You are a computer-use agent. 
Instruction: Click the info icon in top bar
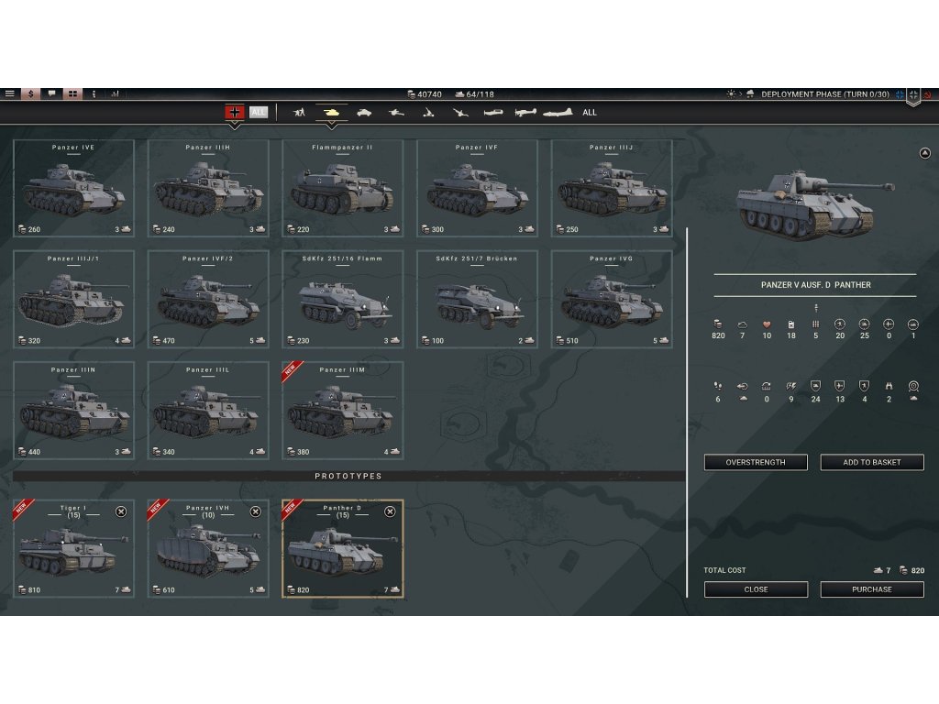pos(94,93)
